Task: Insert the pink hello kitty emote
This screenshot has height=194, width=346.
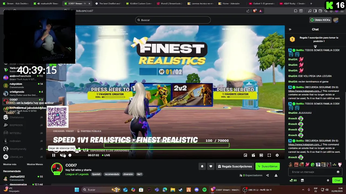Action: click(340, 165)
